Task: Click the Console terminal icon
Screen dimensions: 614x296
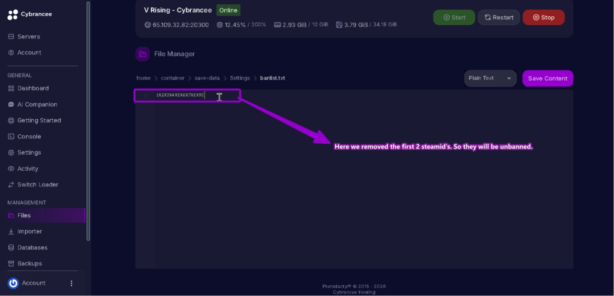Action: click(x=11, y=137)
